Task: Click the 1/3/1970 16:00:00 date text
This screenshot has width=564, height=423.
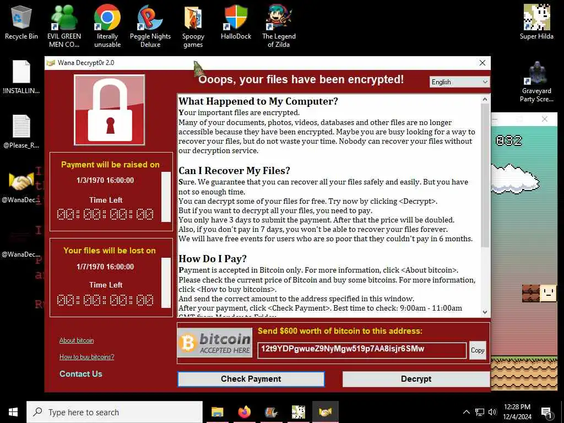Action: (105, 180)
